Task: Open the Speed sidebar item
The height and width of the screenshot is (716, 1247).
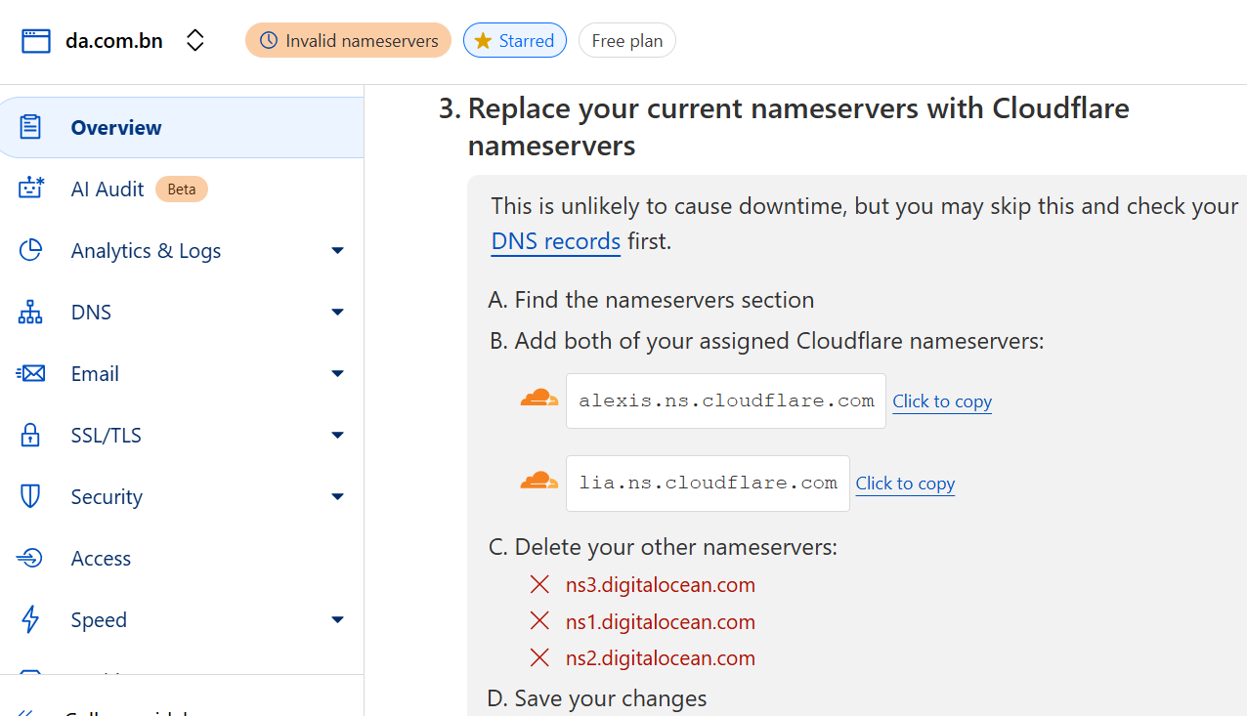Action: (99, 619)
